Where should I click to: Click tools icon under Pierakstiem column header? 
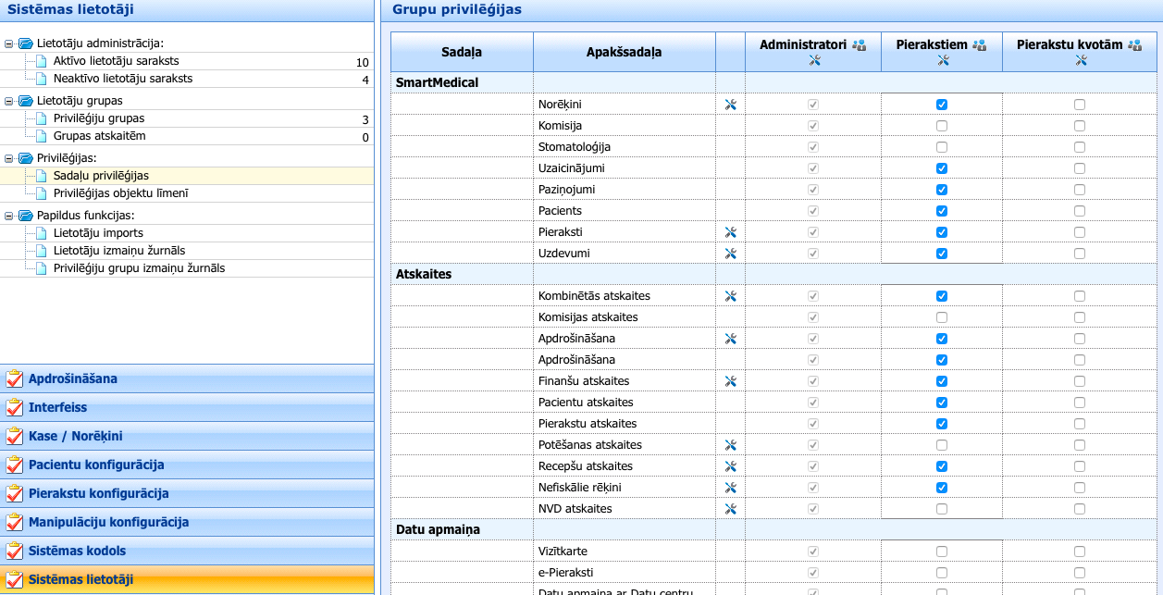pos(943,60)
